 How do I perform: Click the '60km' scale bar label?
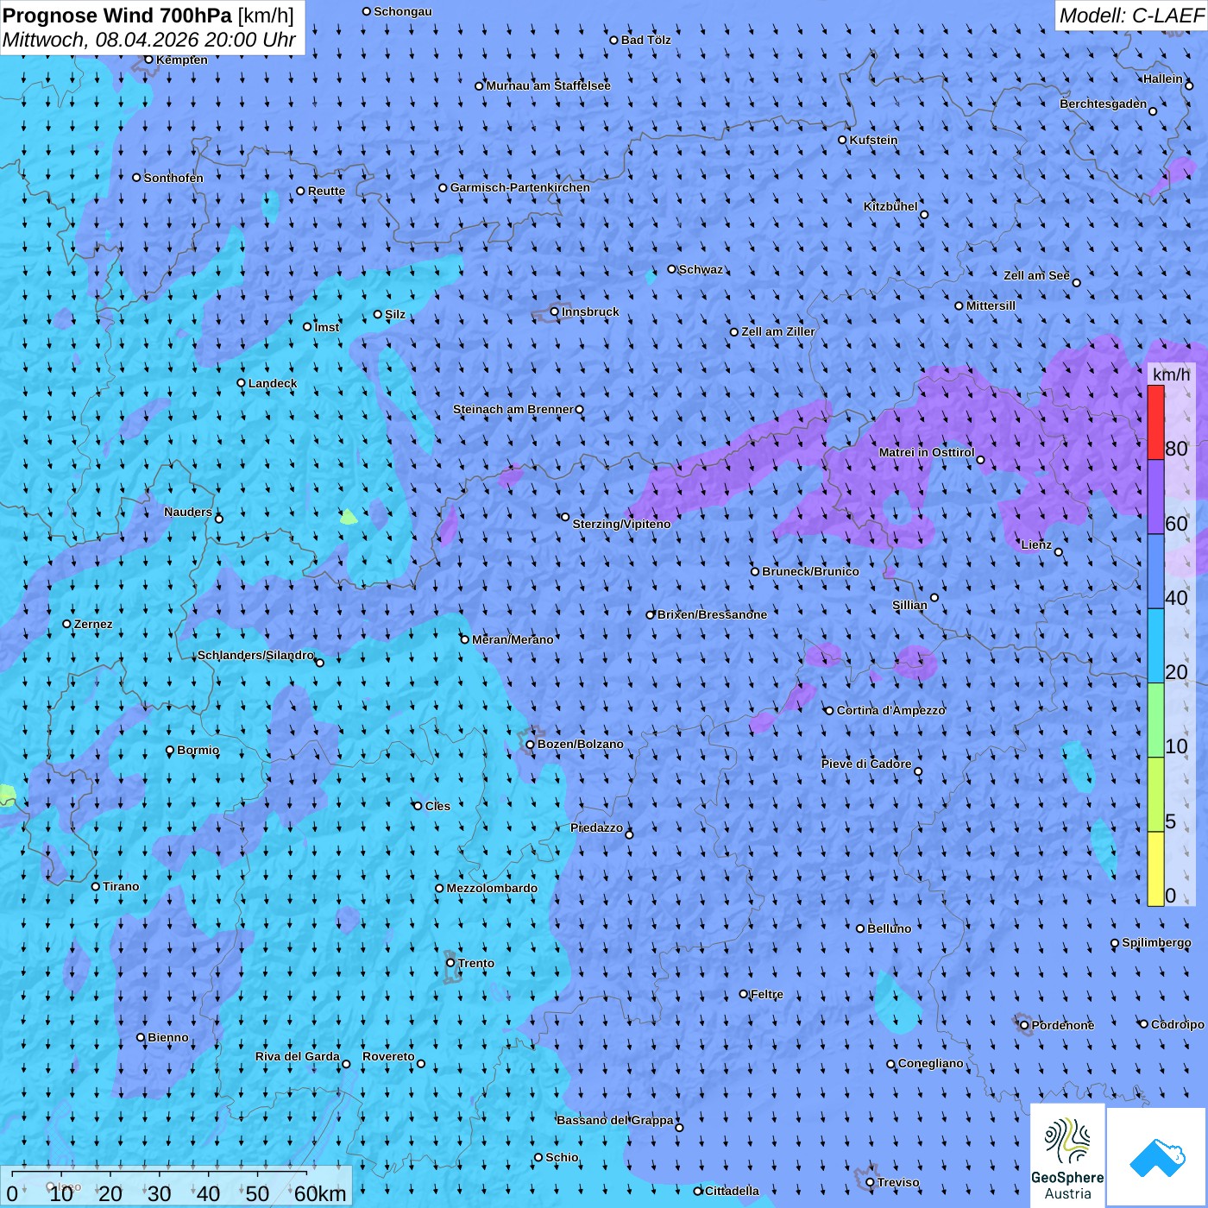coord(320,1193)
